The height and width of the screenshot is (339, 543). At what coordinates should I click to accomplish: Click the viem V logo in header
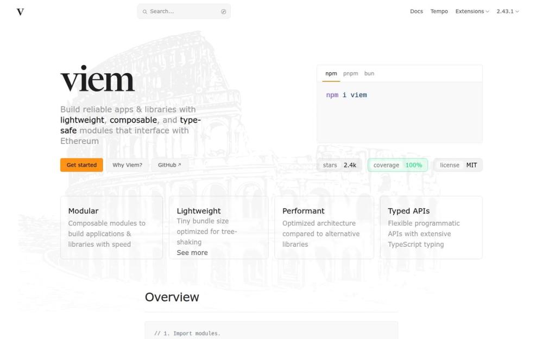tap(21, 12)
